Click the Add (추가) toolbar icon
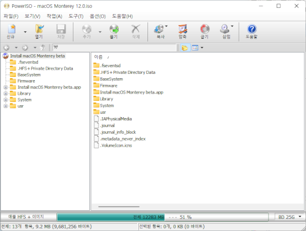306x231 pixels. (x=87, y=29)
